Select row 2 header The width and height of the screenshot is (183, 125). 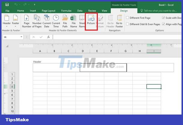point(12,78)
